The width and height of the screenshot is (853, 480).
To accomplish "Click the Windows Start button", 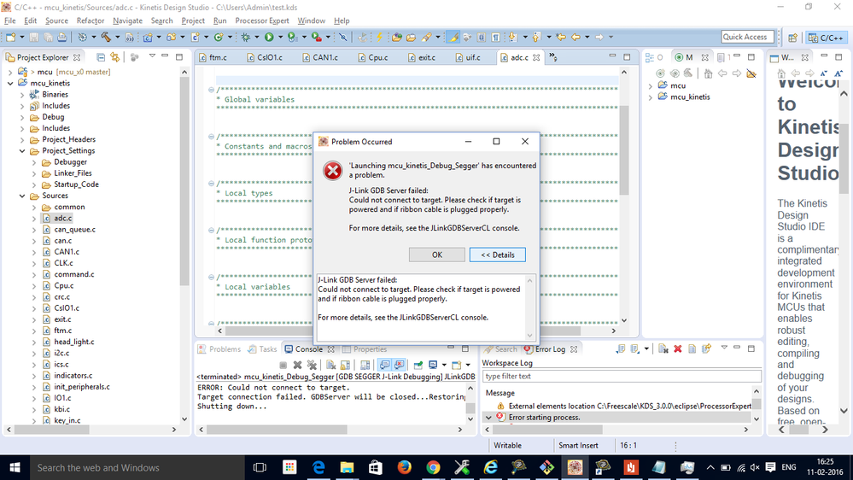I will point(15,467).
